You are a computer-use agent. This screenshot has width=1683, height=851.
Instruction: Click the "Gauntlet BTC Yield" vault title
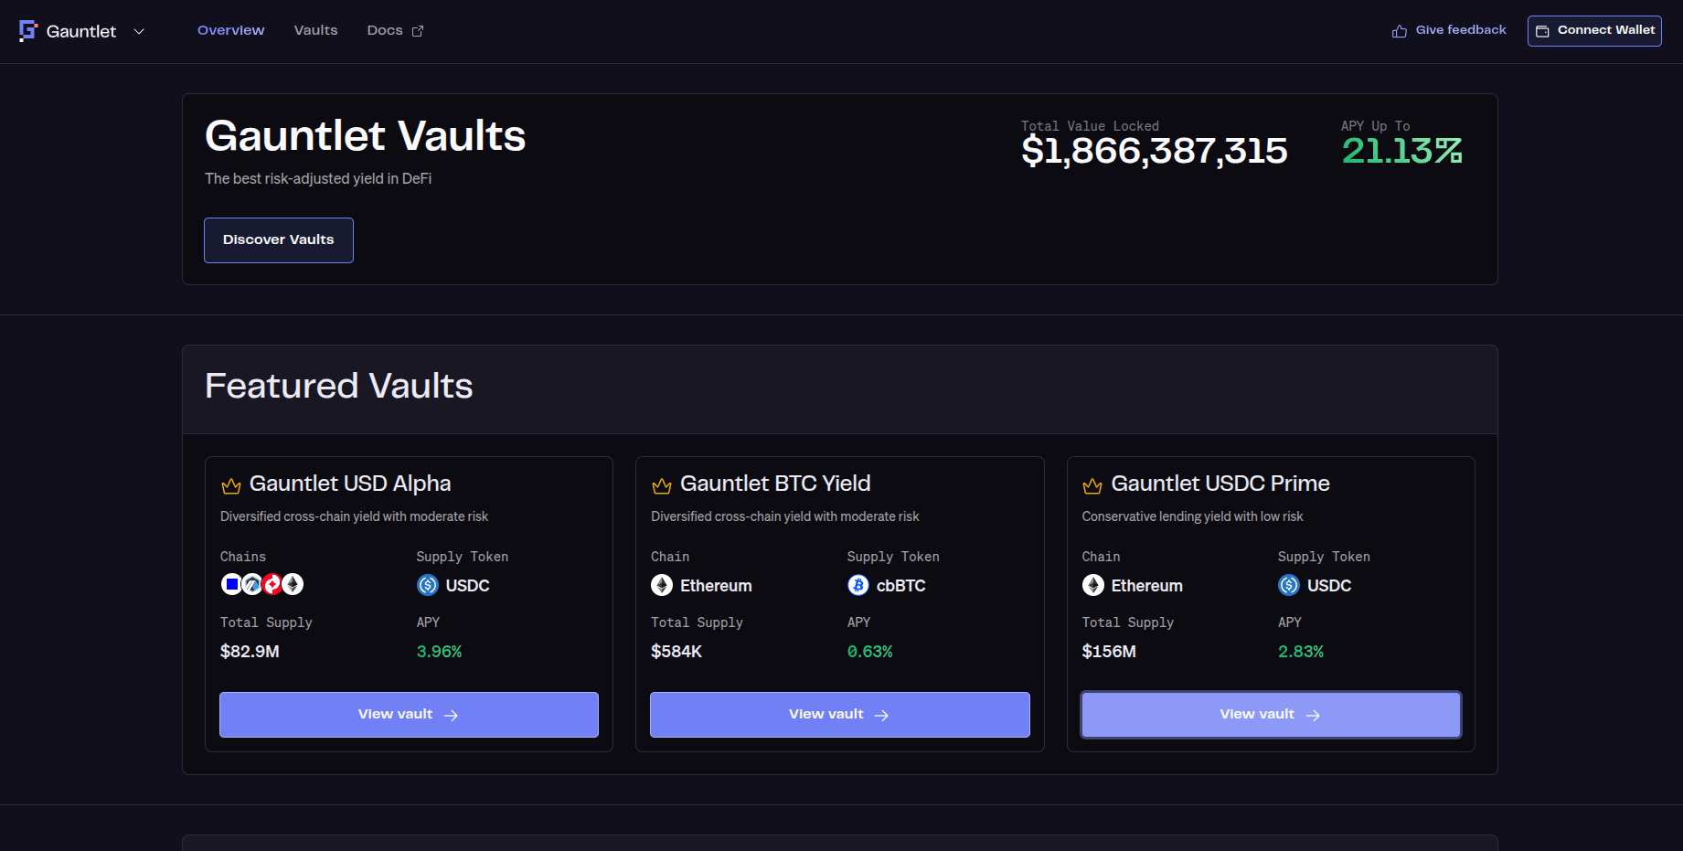tap(775, 484)
